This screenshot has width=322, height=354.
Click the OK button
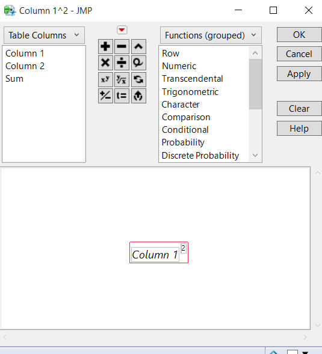[x=299, y=35]
